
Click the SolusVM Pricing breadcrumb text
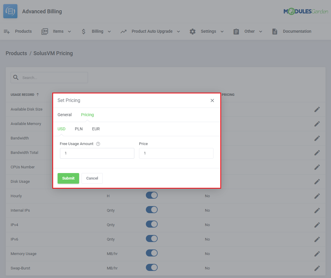point(53,53)
